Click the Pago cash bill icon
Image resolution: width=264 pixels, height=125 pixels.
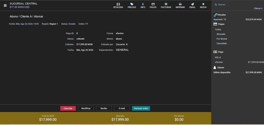click(x=215, y=52)
